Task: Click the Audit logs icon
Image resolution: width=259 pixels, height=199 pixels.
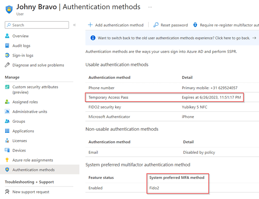Action: point(7,46)
